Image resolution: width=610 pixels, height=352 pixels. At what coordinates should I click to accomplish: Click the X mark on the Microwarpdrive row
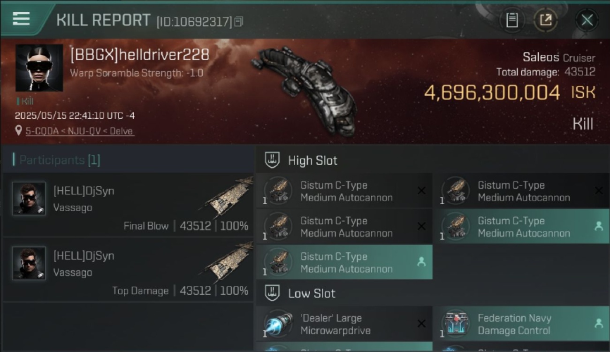point(421,323)
